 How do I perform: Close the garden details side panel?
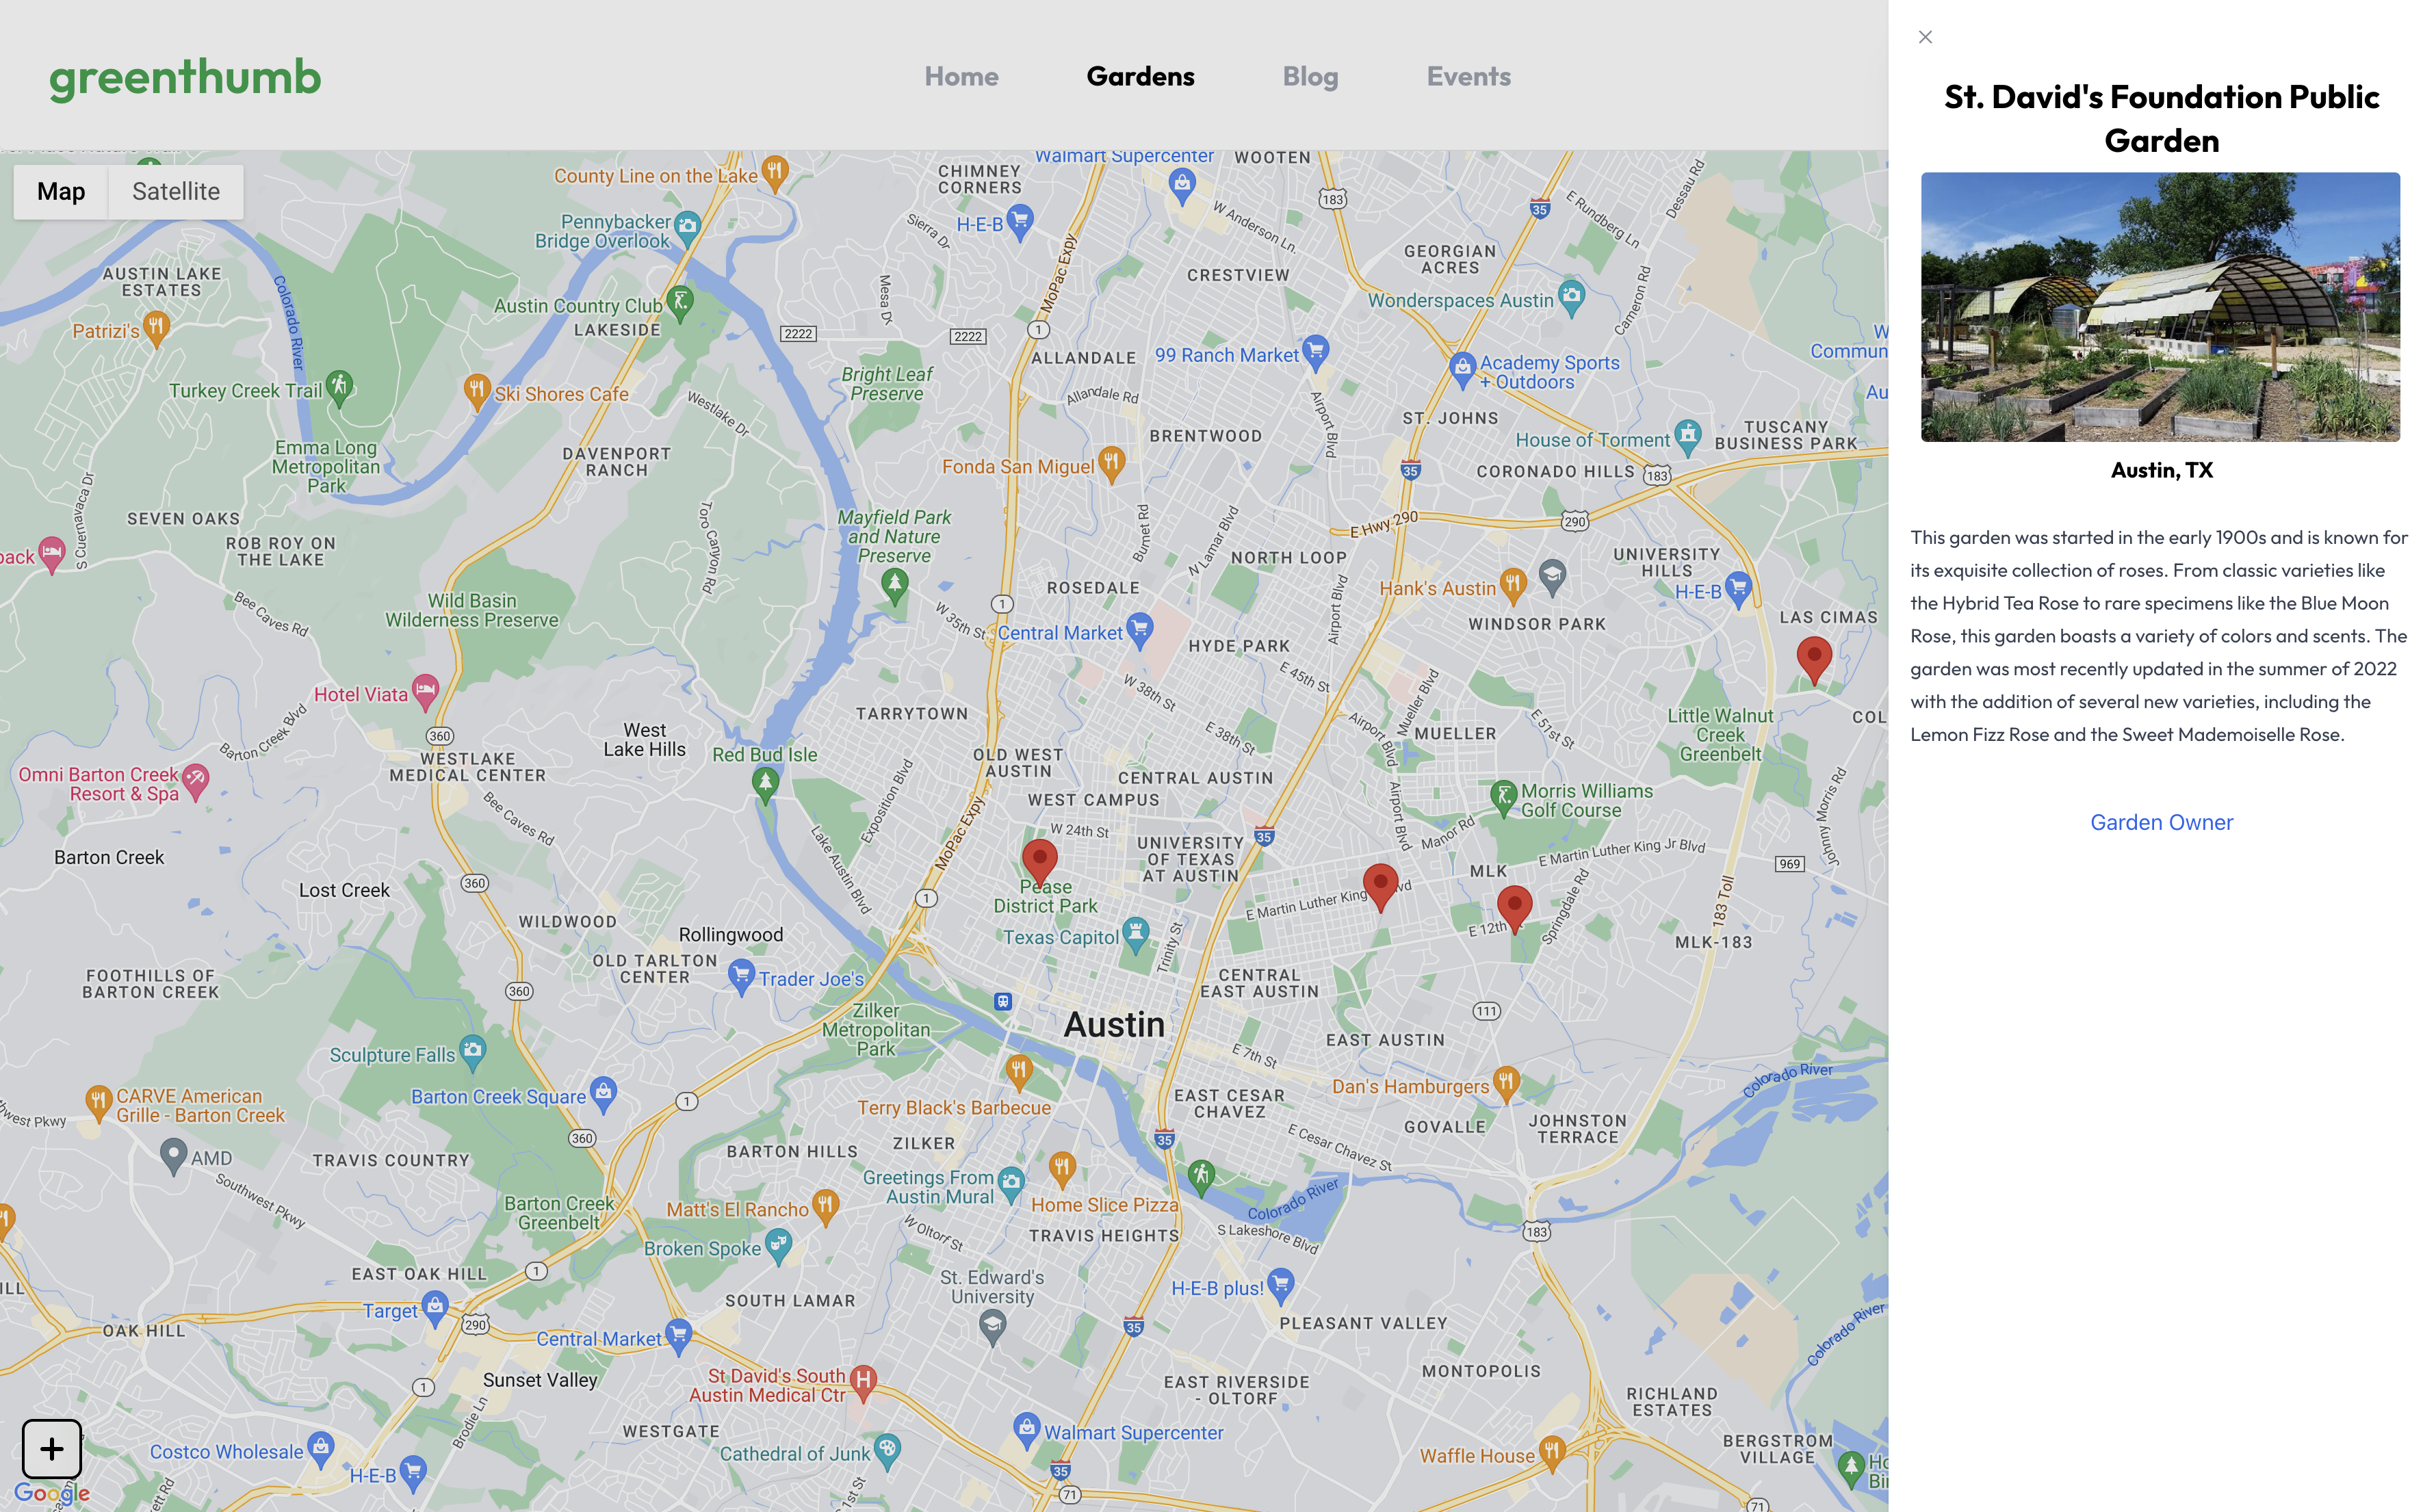[x=1925, y=37]
